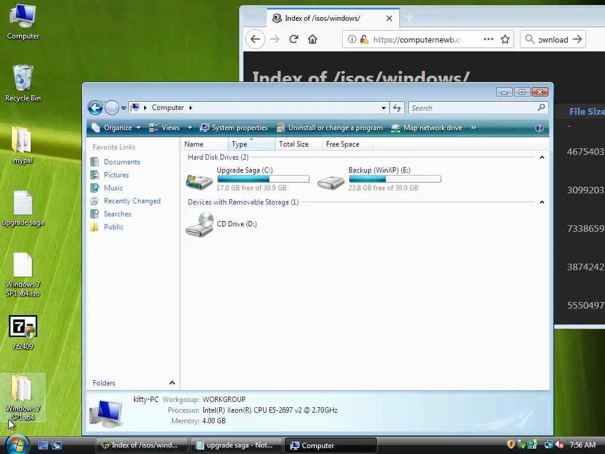Select the mypal folder on desktop
Viewport: 605px width, 454px height.
pyautogui.click(x=22, y=145)
